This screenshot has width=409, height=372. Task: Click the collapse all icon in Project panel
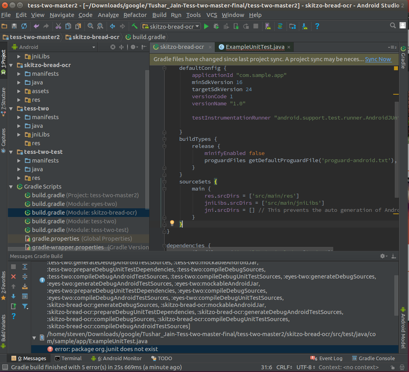122,47
